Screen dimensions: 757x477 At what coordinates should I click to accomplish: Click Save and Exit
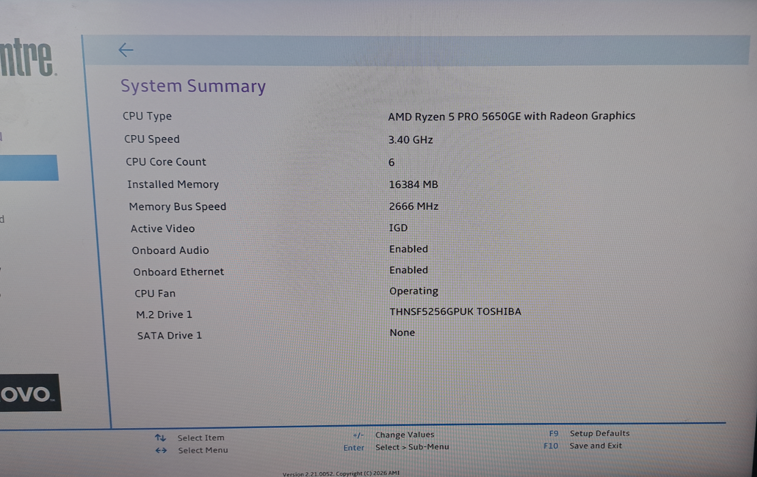point(596,446)
